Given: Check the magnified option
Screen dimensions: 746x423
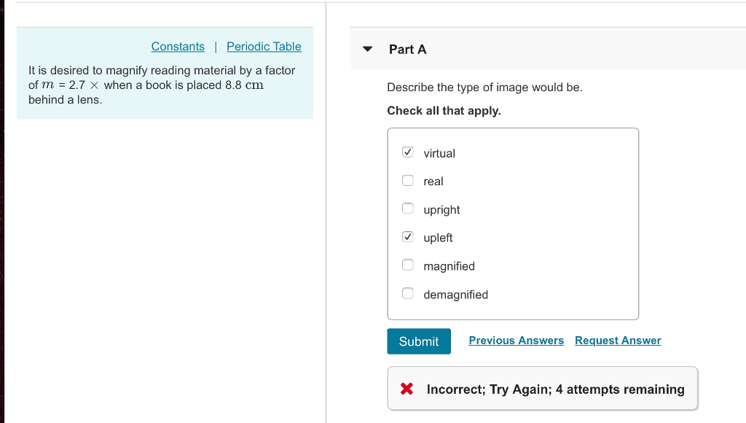Looking at the screenshot, I should click(x=408, y=265).
